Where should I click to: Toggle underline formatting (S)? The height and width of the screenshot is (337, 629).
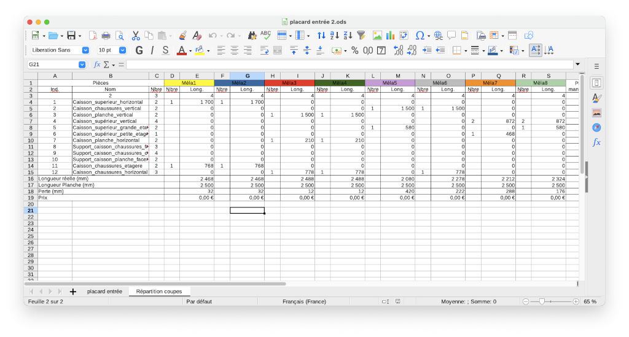165,50
